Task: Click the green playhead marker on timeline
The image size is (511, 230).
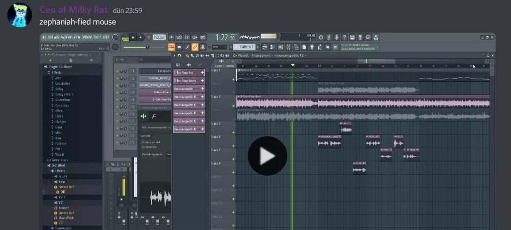Action: tap(293, 65)
